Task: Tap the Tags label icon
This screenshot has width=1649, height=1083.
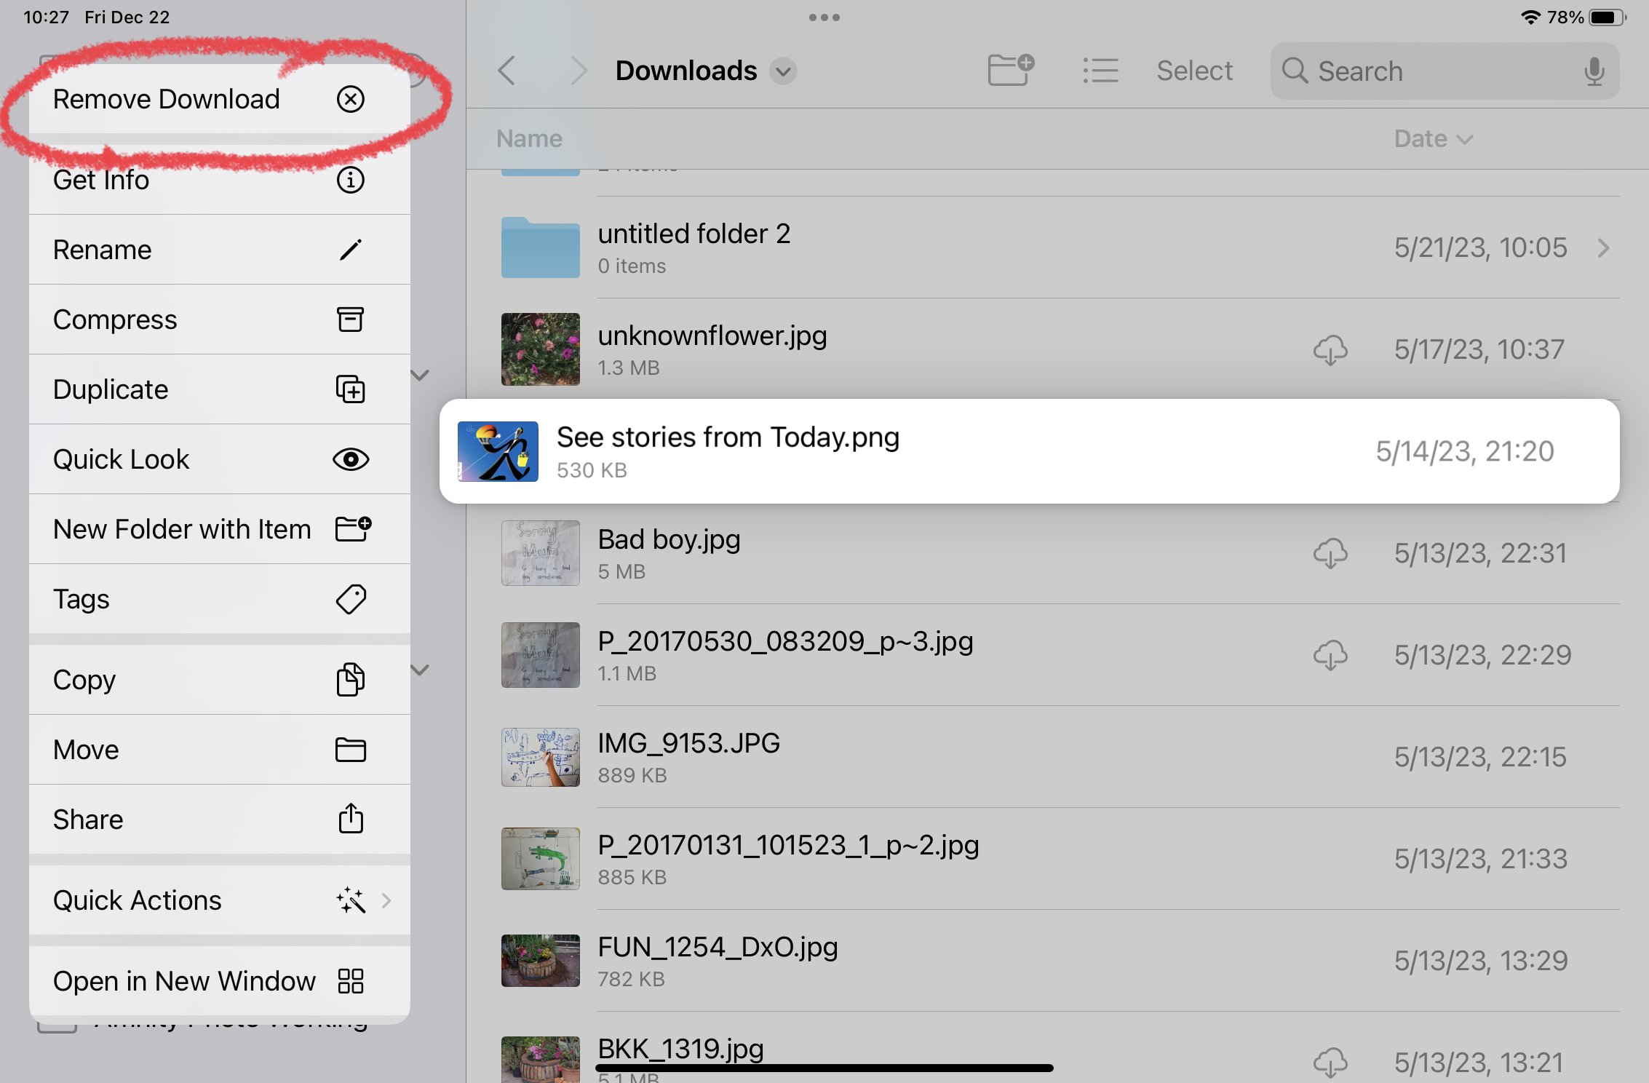Action: pyautogui.click(x=351, y=598)
